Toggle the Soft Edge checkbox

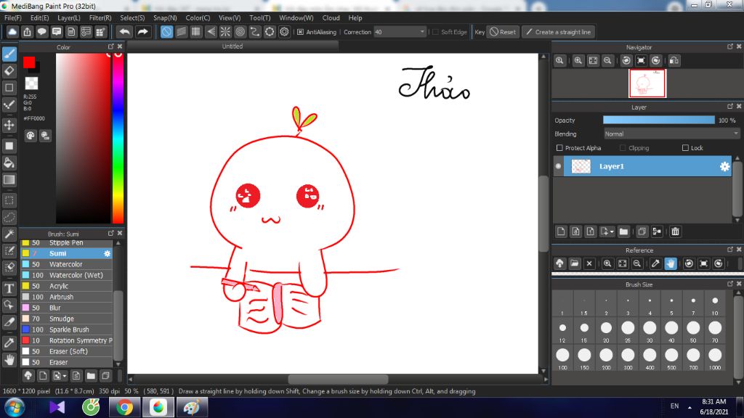point(436,32)
